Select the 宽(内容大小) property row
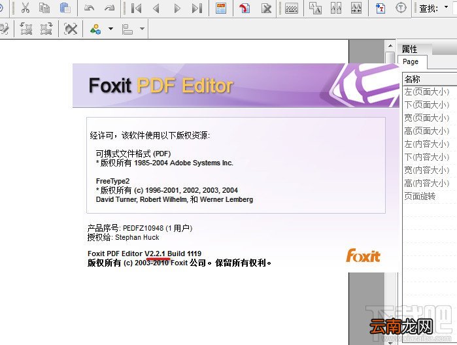The height and width of the screenshot is (345, 457). [430, 170]
